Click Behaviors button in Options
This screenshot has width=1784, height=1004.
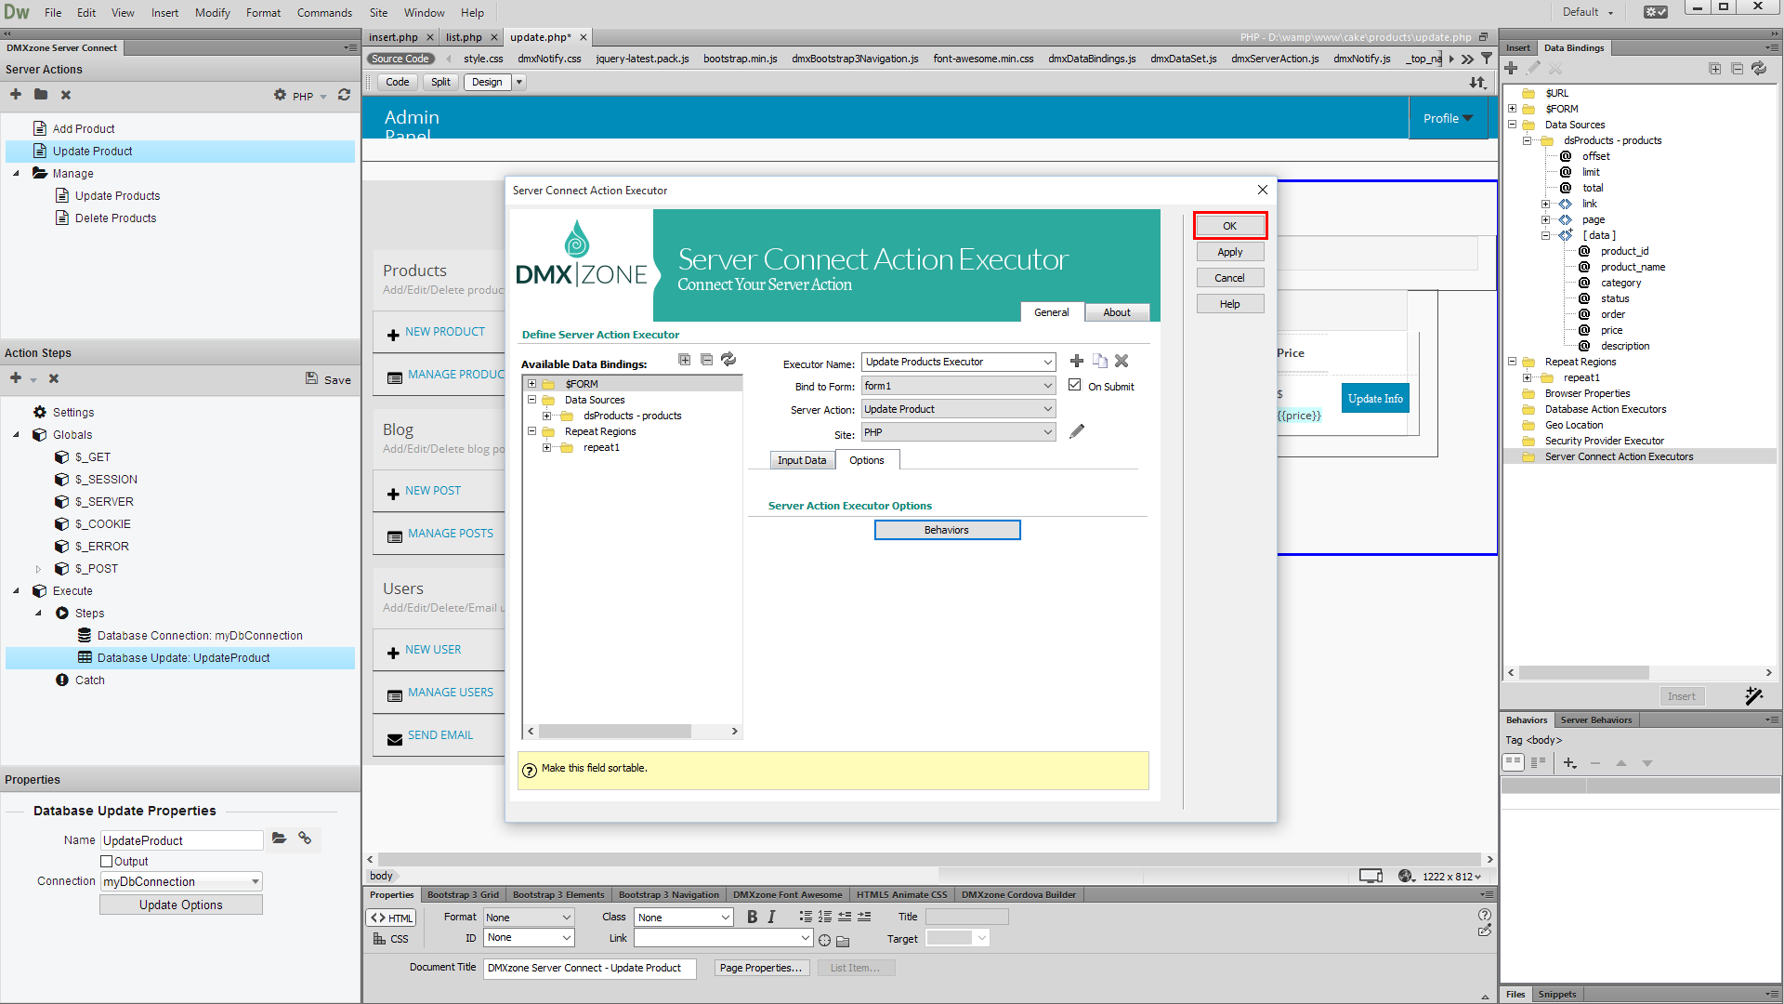[946, 530]
